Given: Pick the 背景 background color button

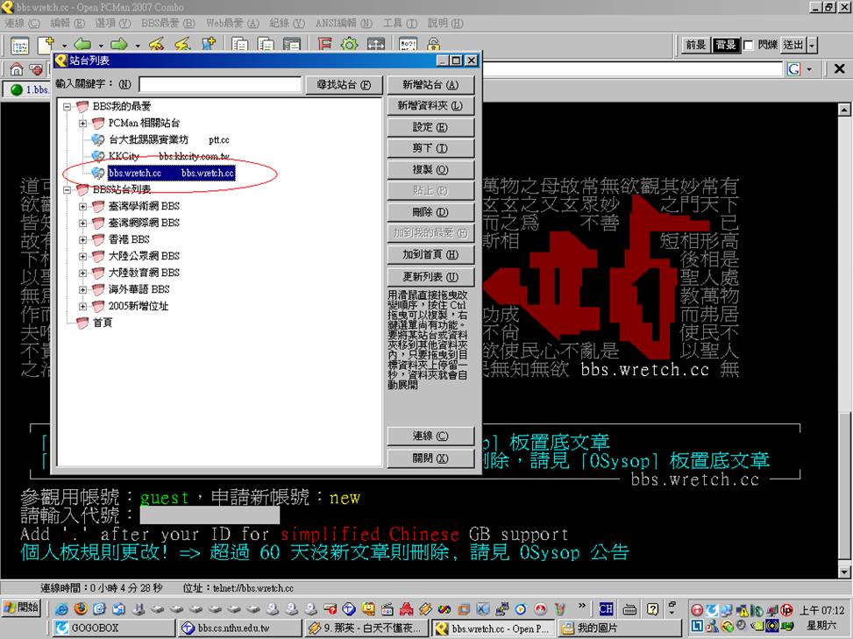Looking at the screenshot, I should [x=725, y=45].
